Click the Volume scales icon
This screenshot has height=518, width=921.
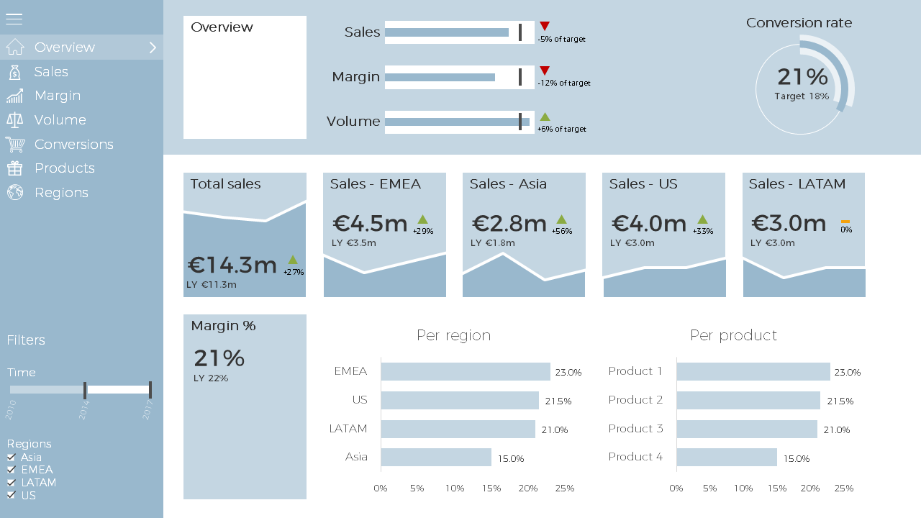(x=15, y=120)
